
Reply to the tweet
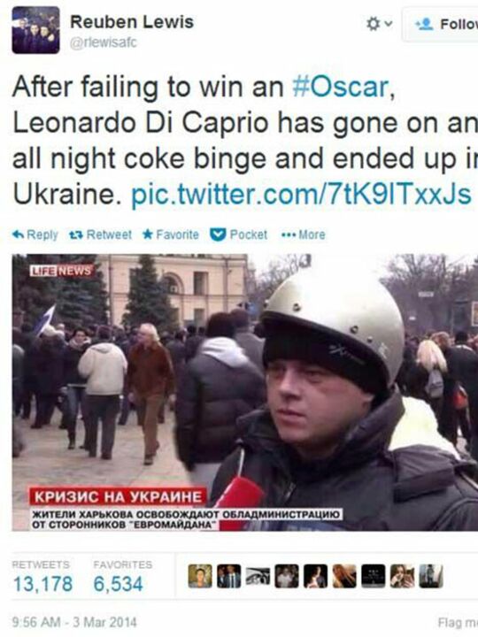pos(35,234)
